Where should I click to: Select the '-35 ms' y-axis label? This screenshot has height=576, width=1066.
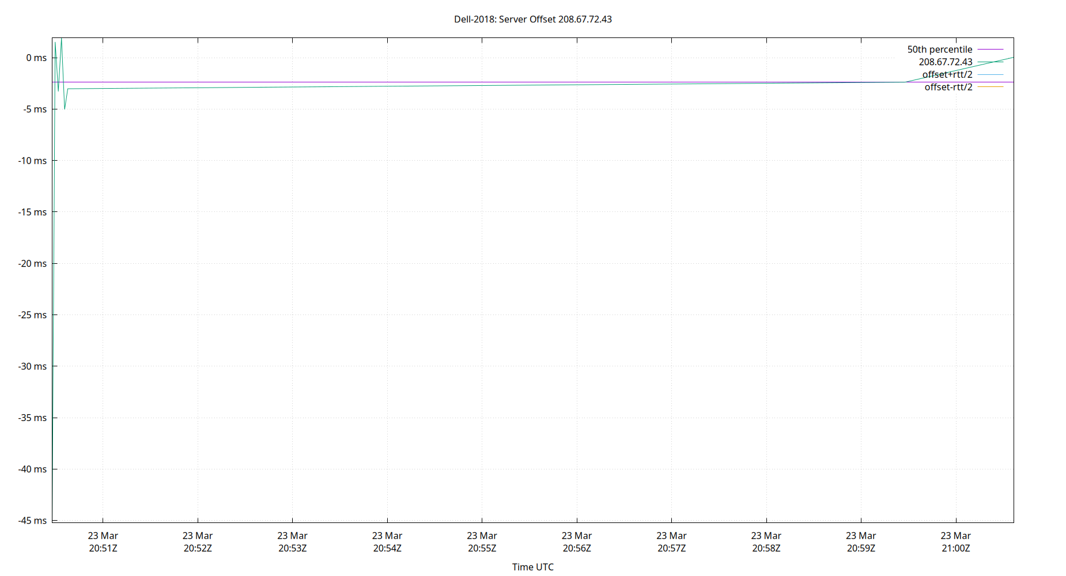click(x=32, y=418)
